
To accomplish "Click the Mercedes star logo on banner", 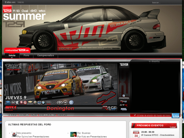I will click(x=54, y=103).
